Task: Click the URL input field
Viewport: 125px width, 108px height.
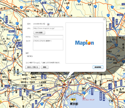Action: pos(48,29)
